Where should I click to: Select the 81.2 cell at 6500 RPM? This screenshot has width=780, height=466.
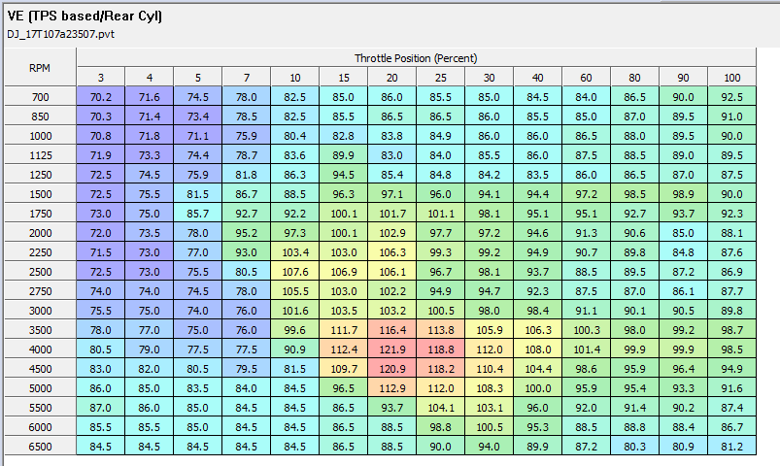731,446
